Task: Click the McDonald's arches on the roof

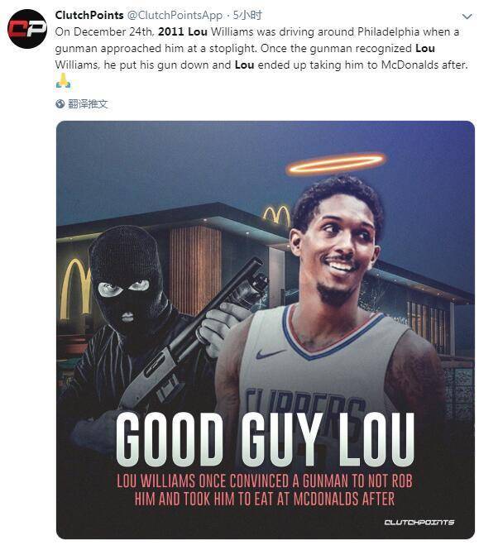Action: click(276, 215)
